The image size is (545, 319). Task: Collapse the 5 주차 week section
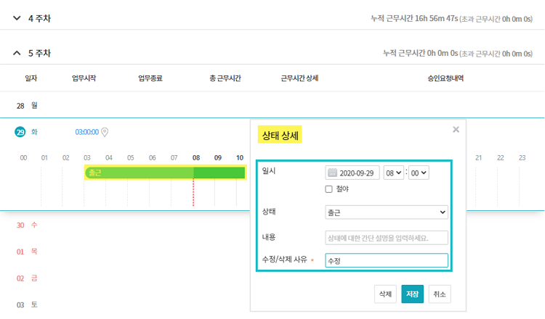(x=17, y=53)
